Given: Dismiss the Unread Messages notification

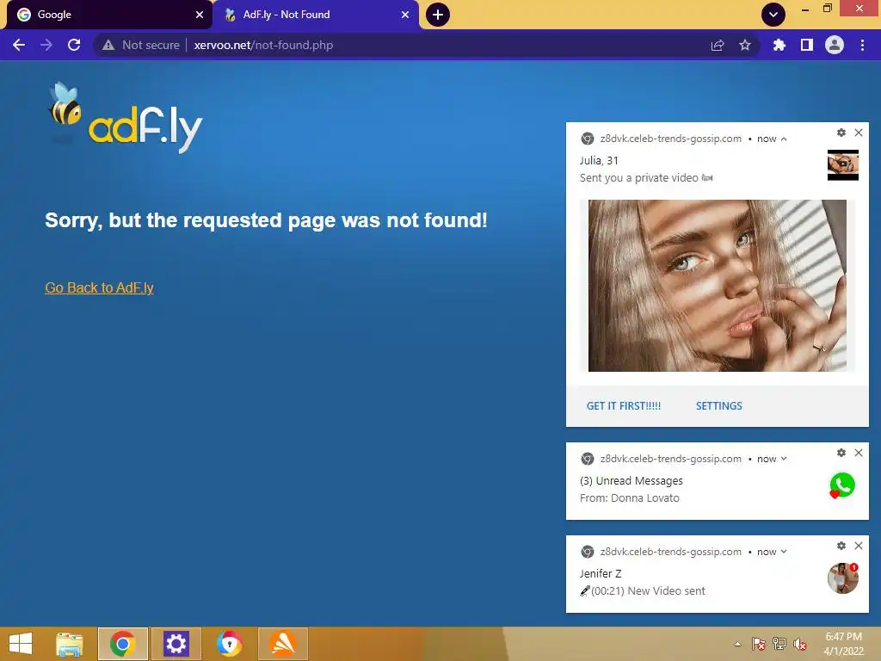Looking at the screenshot, I should 859,453.
